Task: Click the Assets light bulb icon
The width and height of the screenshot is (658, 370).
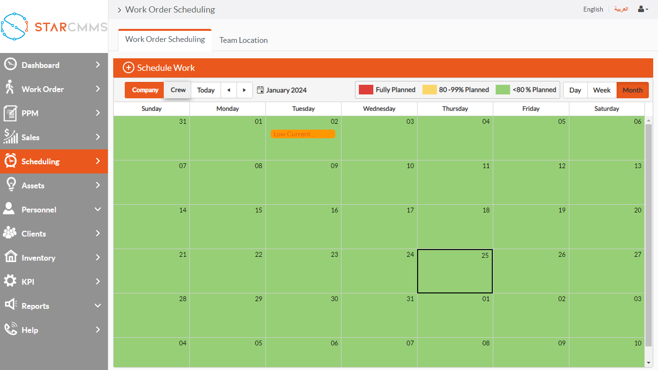Action: pos(10,185)
